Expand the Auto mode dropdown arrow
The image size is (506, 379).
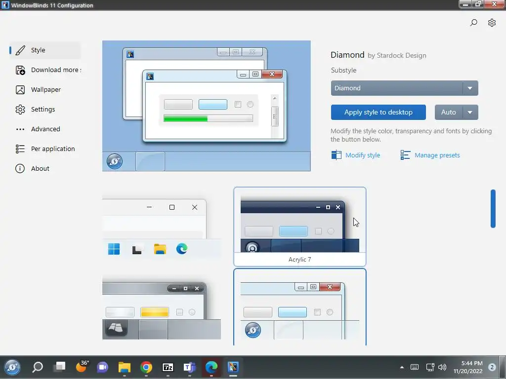coord(470,112)
